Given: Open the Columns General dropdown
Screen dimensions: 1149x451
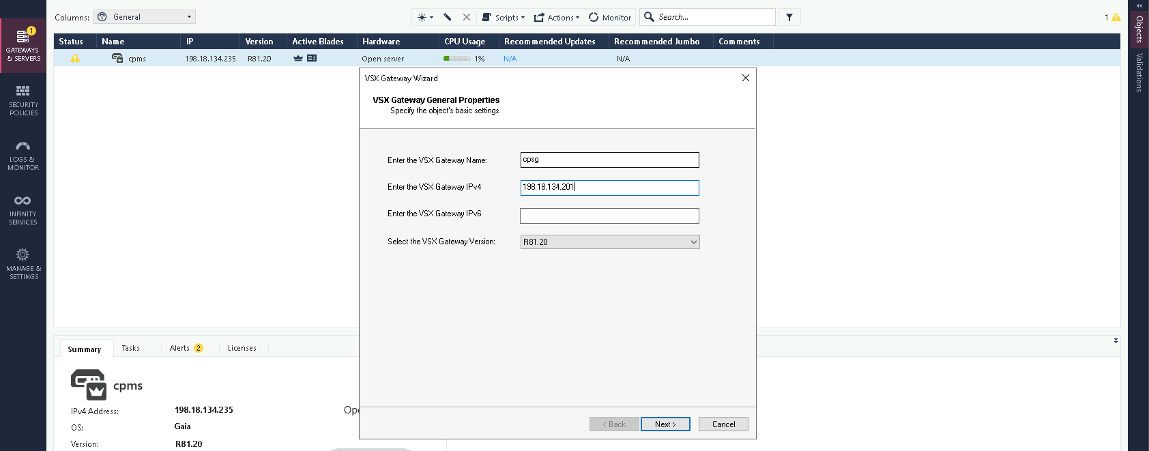Looking at the screenshot, I should [145, 17].
